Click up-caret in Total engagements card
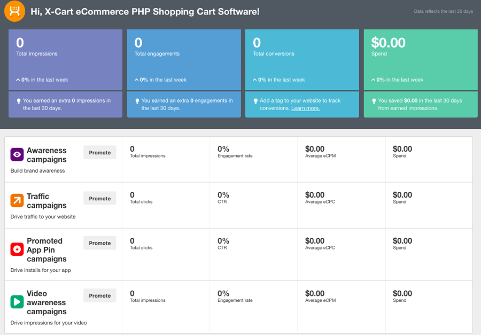Viewport: 481px width, 335px height. [x=136, y=80]
